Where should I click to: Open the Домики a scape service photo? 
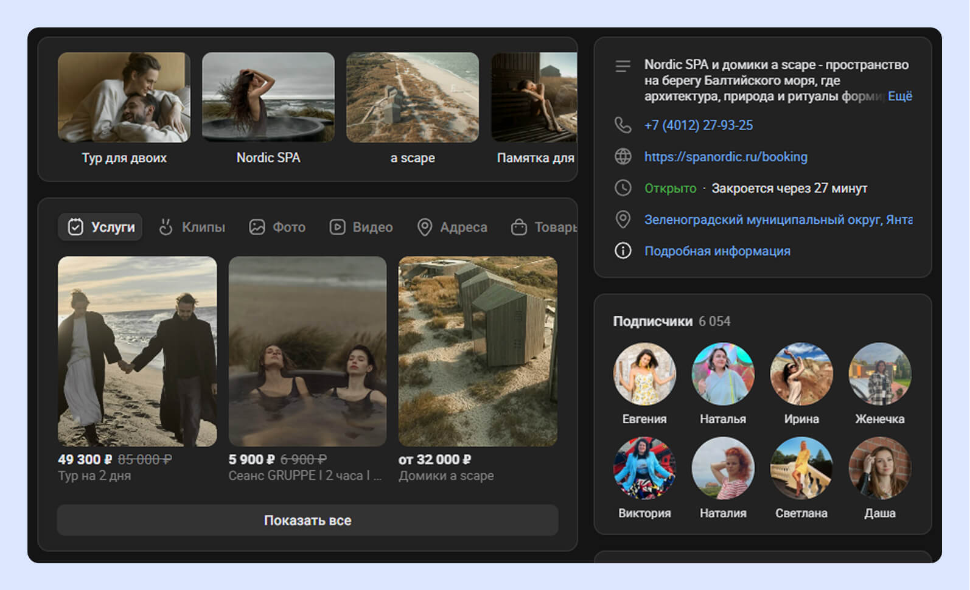click(x=478, y=351)
